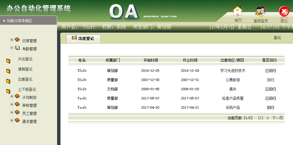The image size is (293, 145).
Task: Toggle the 功能分类导航区 panel arrow
Action: point(4,21)
